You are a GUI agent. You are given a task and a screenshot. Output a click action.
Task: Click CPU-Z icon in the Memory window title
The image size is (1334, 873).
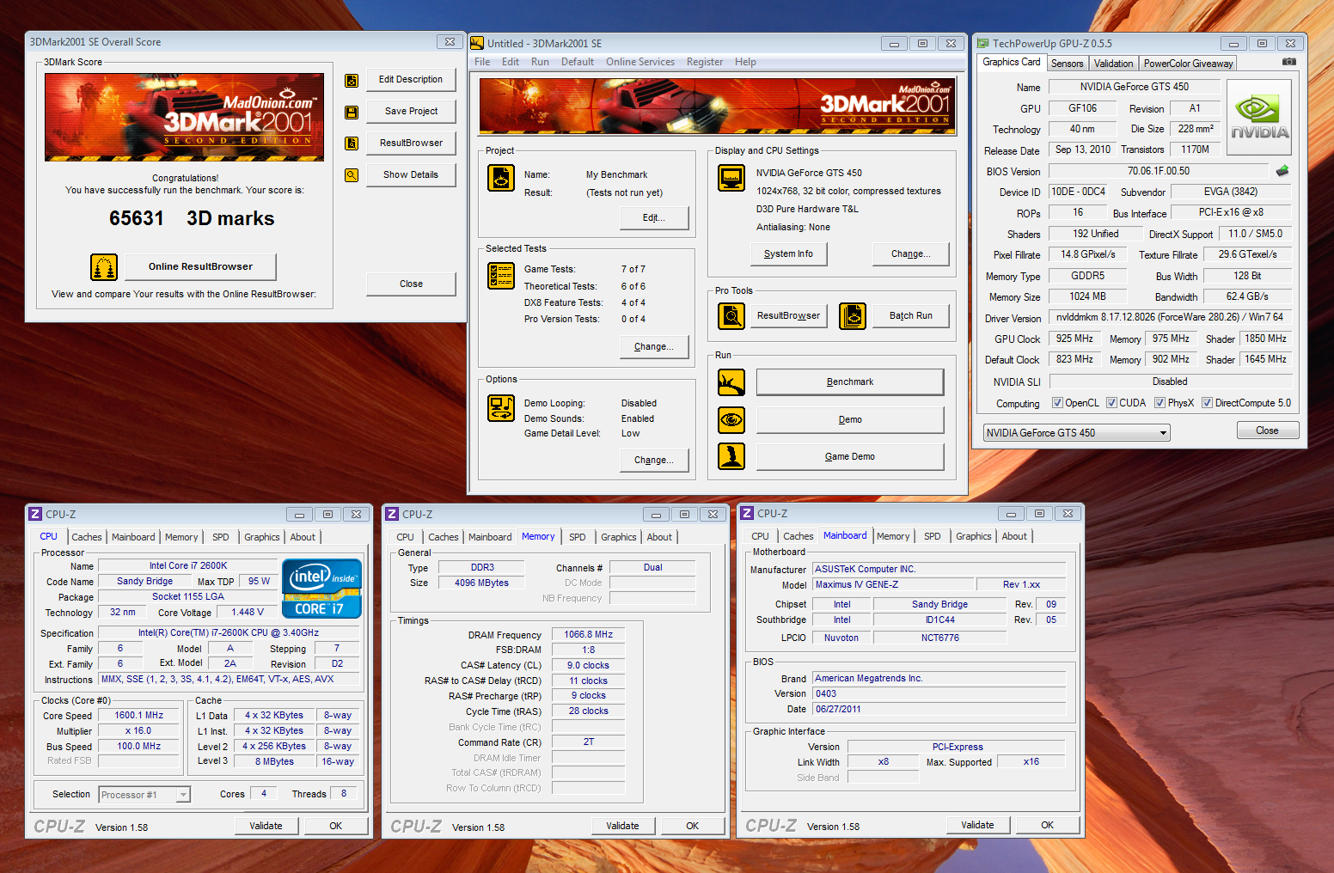(x=392, y=514)
